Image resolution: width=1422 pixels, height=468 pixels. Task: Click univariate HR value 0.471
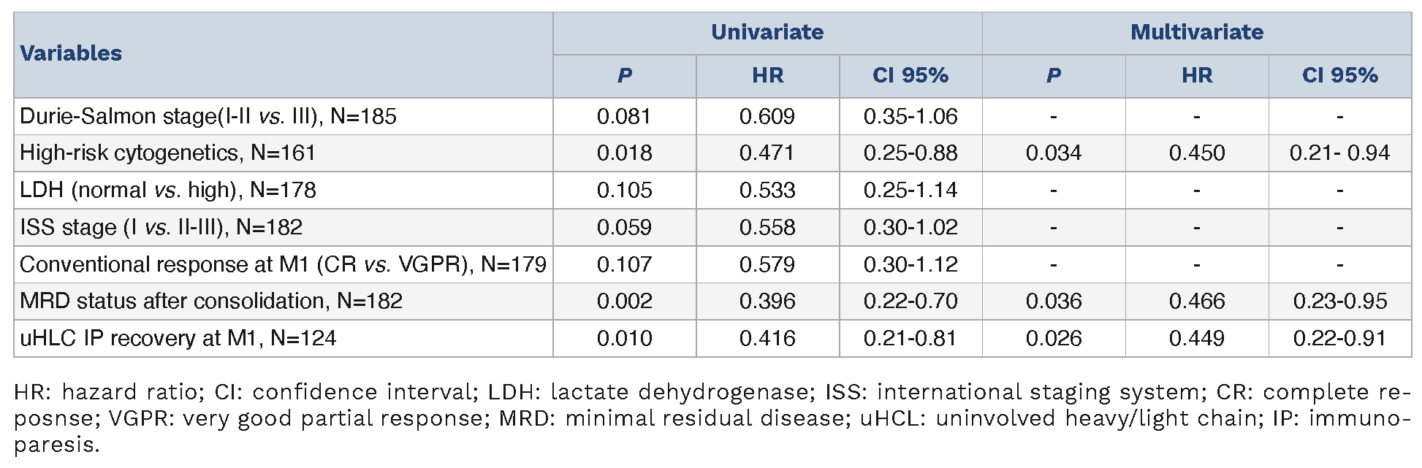pos(767,153)
